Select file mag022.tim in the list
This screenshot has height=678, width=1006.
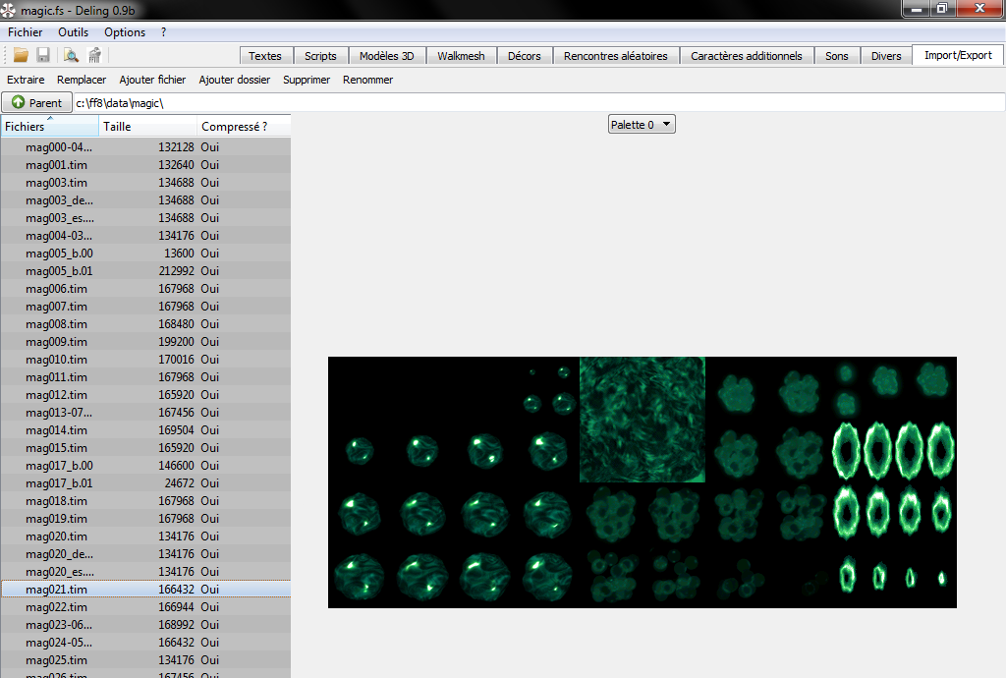(x=145, y=607)
